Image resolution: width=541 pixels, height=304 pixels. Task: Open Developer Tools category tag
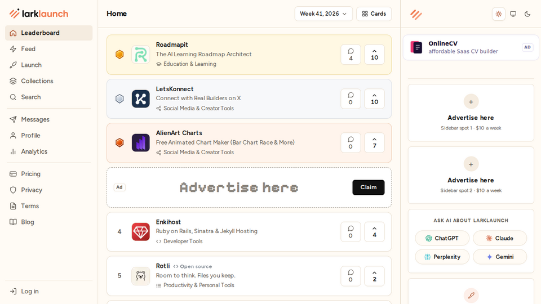[x=179, y=242]
